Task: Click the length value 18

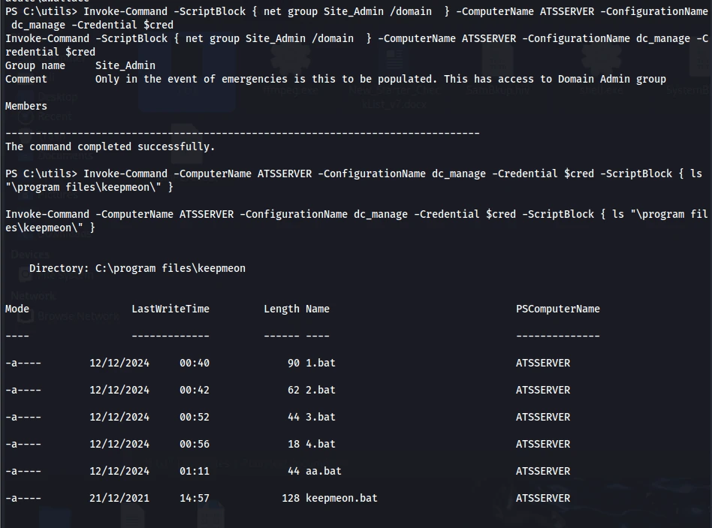Action: point(294,444)
